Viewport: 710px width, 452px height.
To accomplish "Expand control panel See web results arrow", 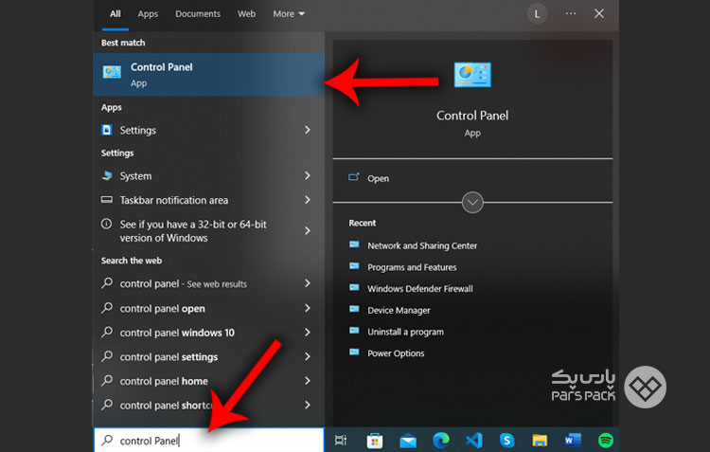I will pos(308,283).
